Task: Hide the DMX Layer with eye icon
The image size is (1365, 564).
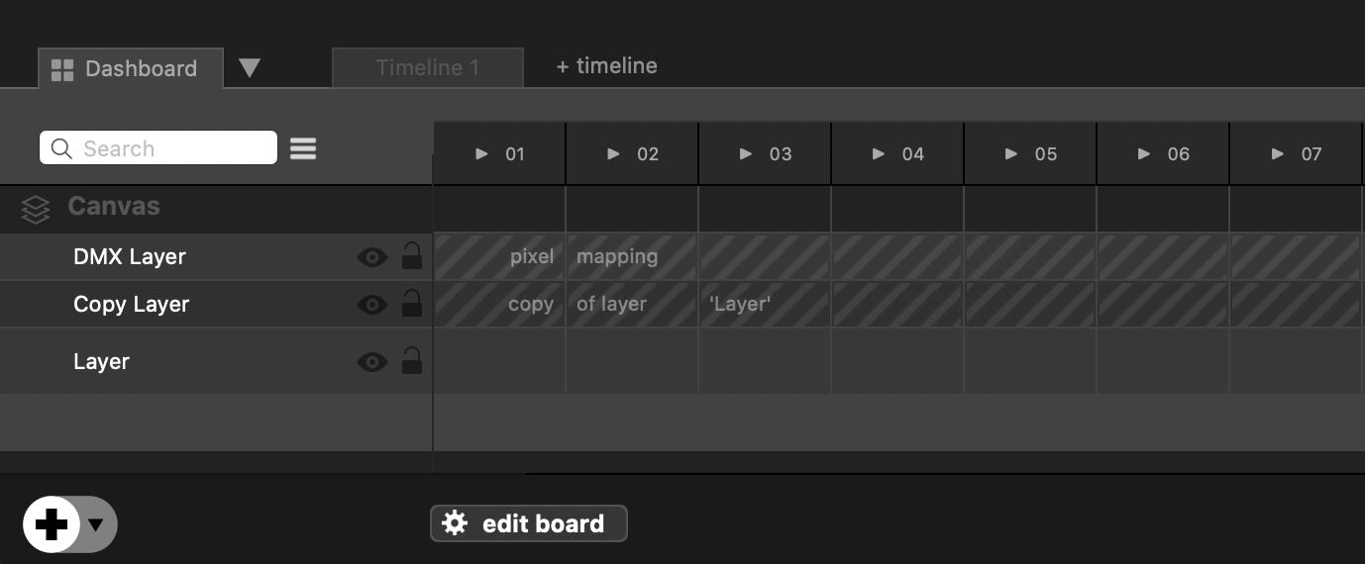Action: [371, 257]
